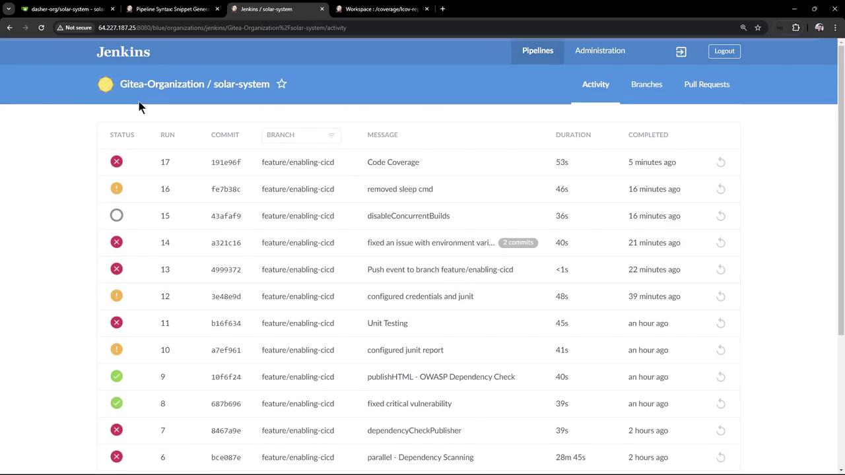Image resolution: width=845 pixels, height=475 pixels.
Task: Click the failed status icon for run 6
Action: [117, 457]
